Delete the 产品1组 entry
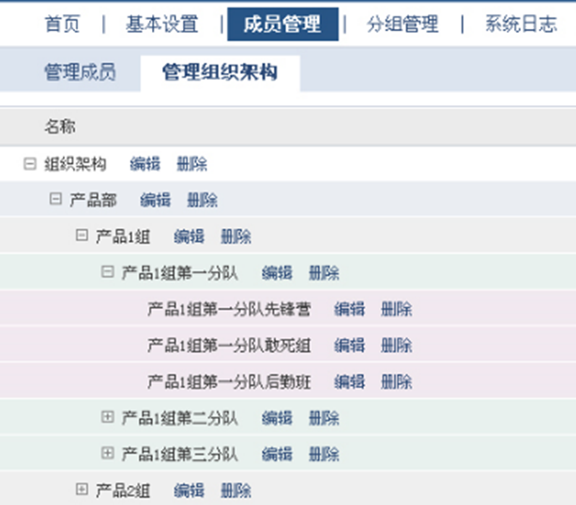This screenshot has width=576, height=505. coord(235,237)
